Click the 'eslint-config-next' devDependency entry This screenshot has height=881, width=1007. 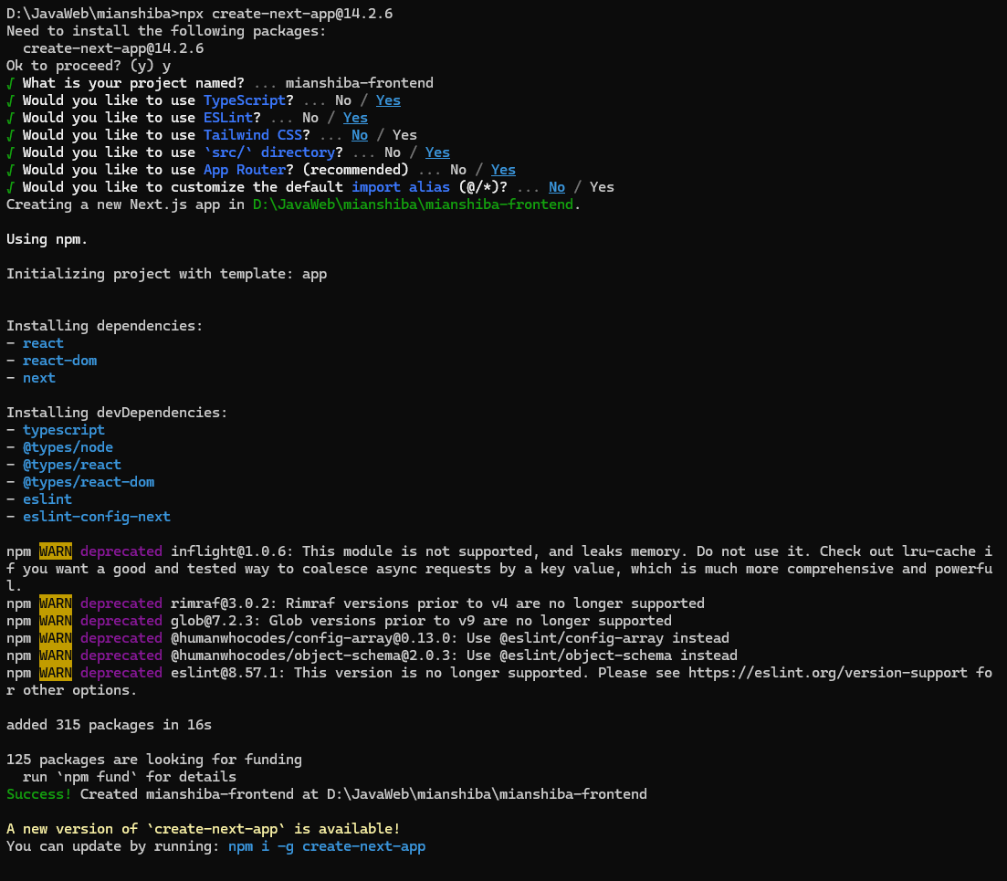pyautogui.click(x=97, y=516)
